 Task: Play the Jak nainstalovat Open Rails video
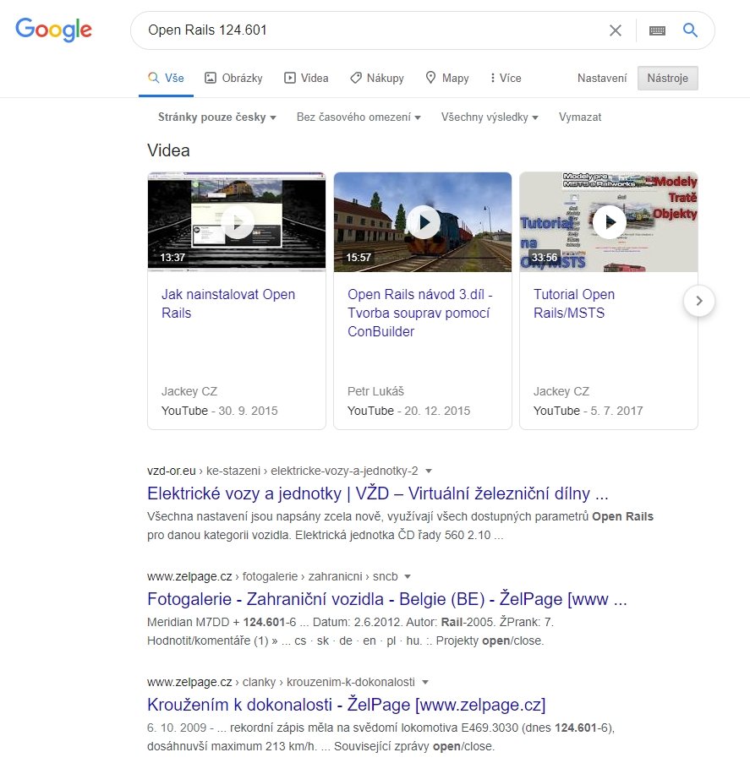(237, 222)
